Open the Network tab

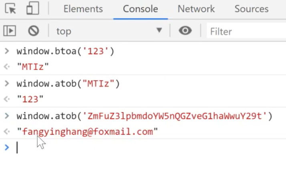pyautogui.click(x=196, y=9)
